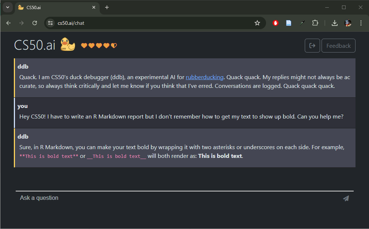369x229 pixels.
Task: Click the half-filled last heart
Action: [114, 45]
